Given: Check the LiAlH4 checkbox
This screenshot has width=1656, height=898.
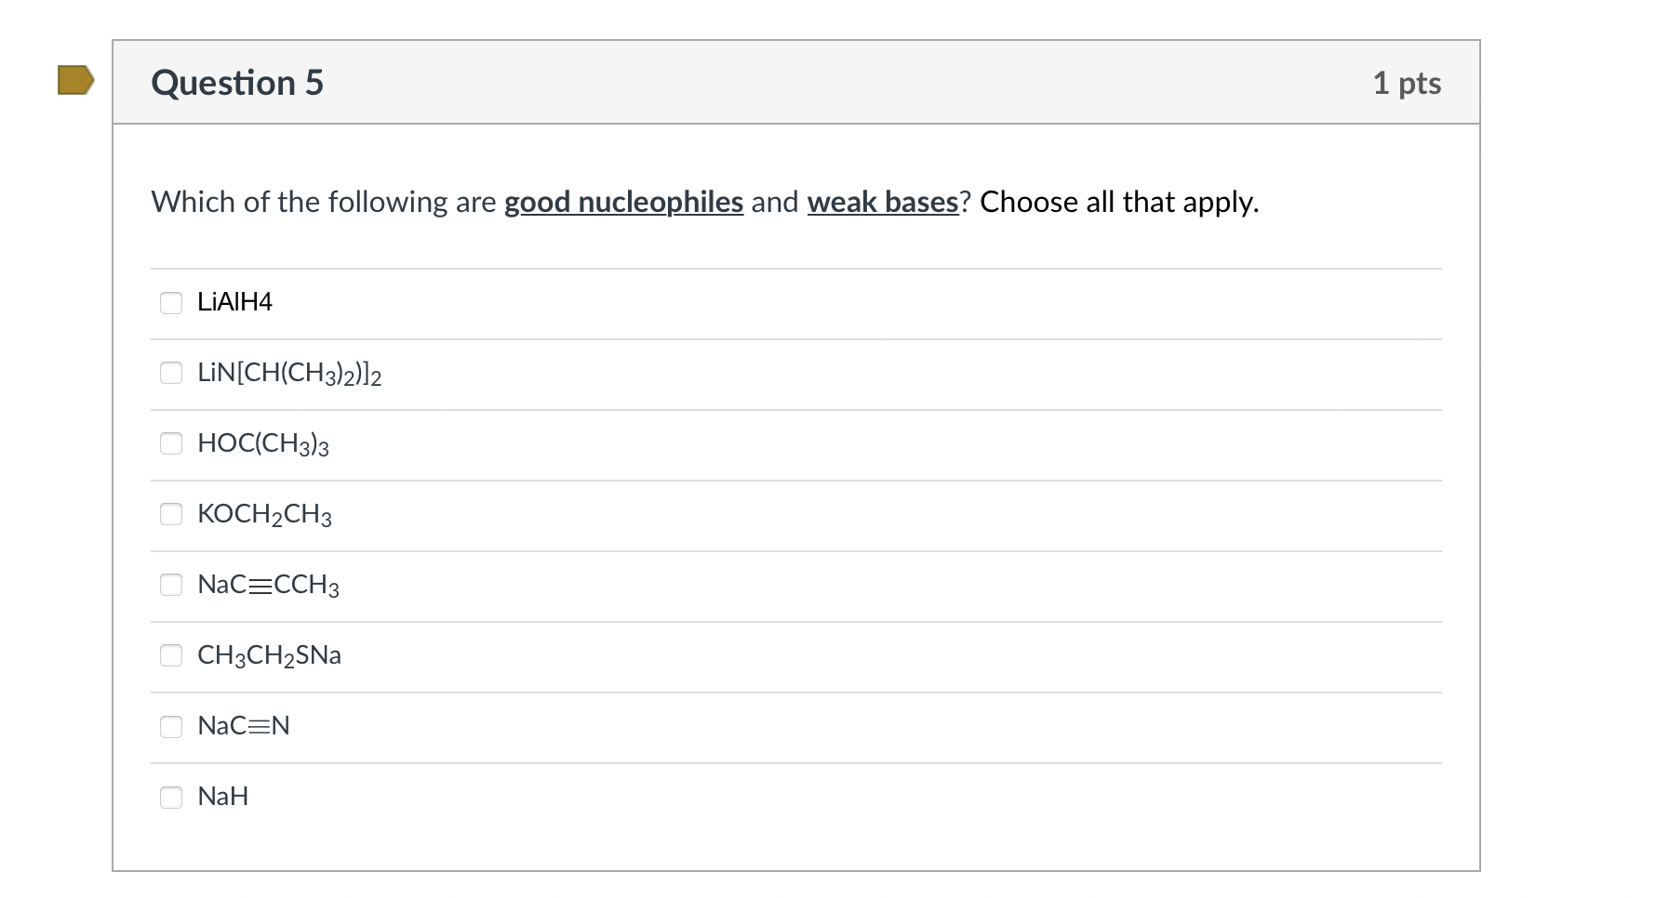Looking at the screenshot, I should coord(171,303).
